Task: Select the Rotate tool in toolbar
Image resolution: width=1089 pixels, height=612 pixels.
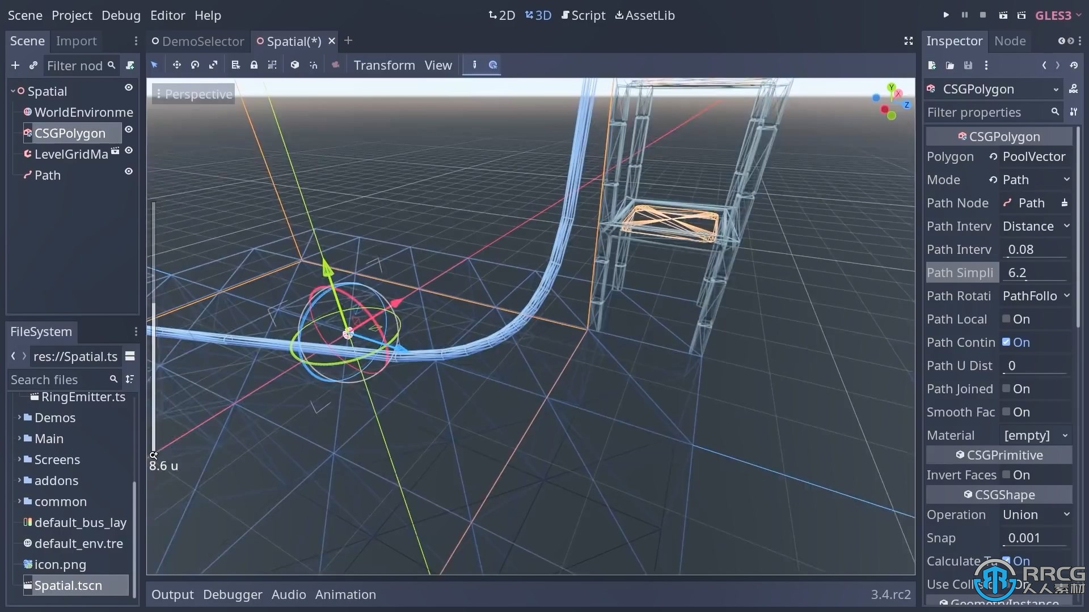Action: click(195, 65)
